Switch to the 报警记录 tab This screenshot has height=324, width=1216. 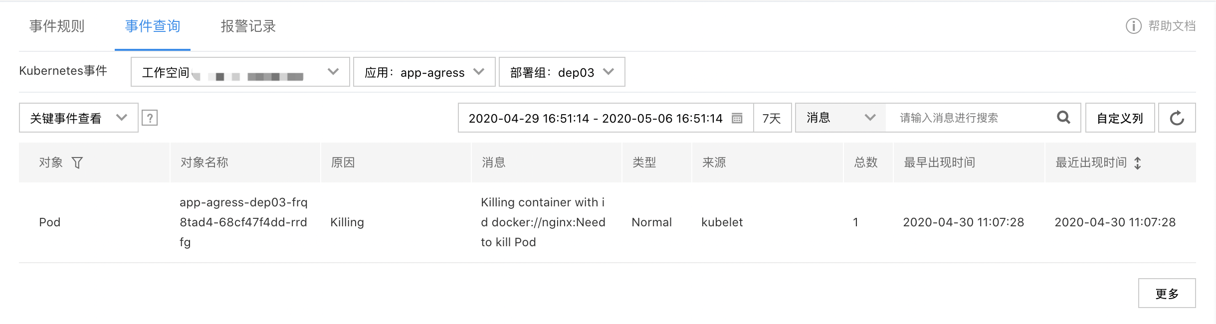[248, 26]
